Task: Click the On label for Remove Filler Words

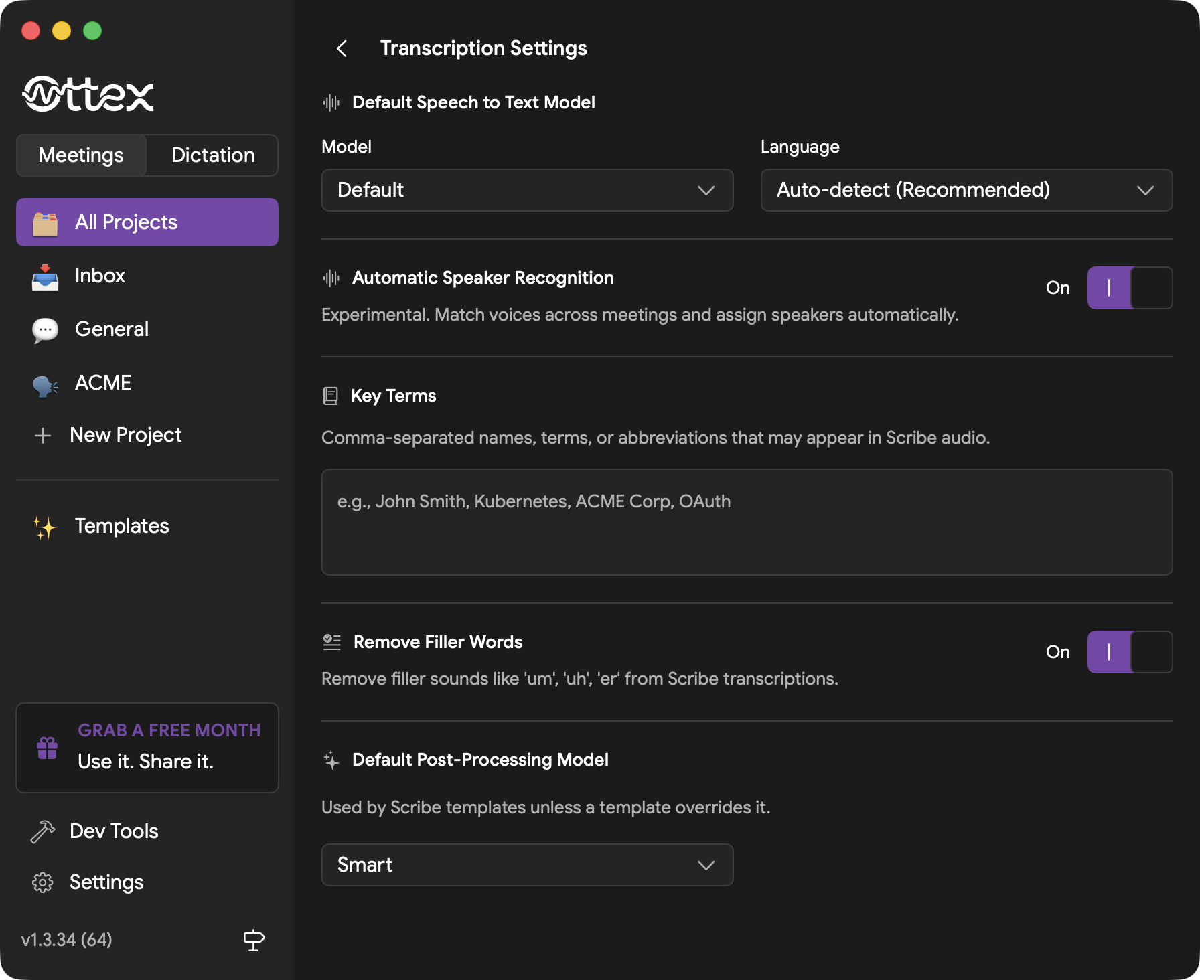Action: tap(1058, 652)
